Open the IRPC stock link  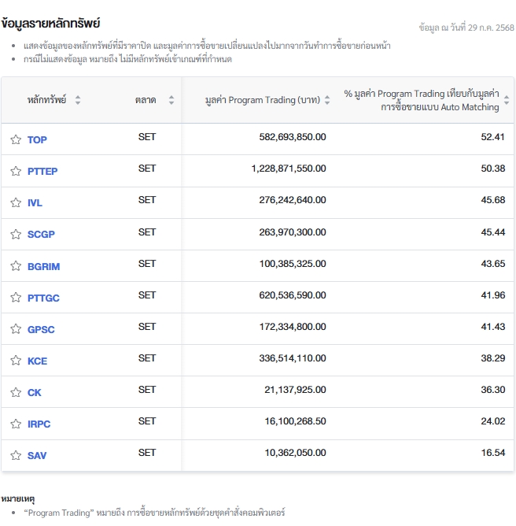tap(39, 424)
